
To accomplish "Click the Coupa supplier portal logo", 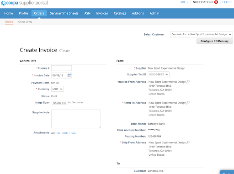I will click(x=24, y=3).
